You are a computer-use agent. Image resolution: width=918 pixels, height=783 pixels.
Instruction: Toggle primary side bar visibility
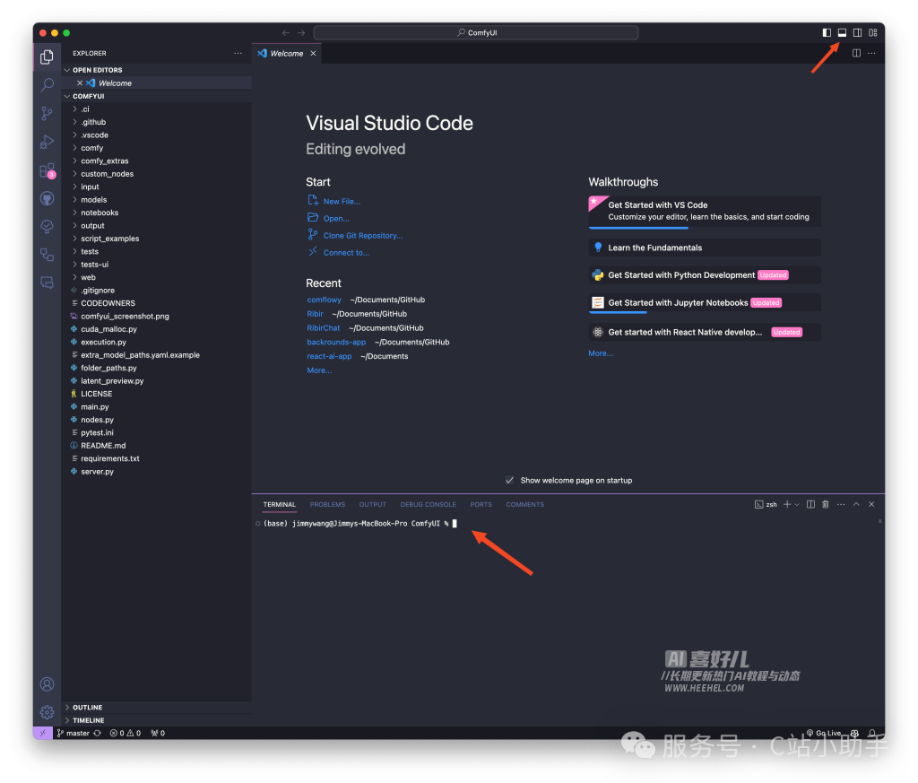[827, 33]
